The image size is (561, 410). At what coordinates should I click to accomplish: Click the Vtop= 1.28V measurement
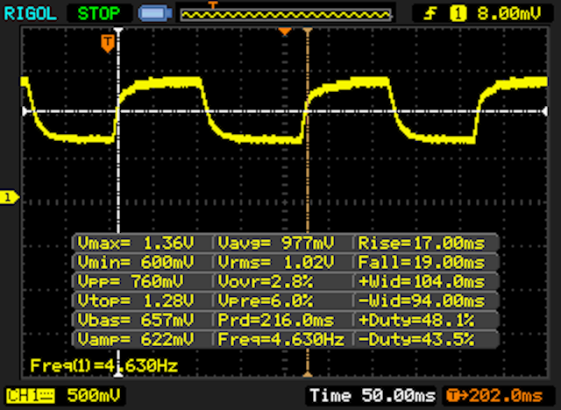tap(136, 300)
